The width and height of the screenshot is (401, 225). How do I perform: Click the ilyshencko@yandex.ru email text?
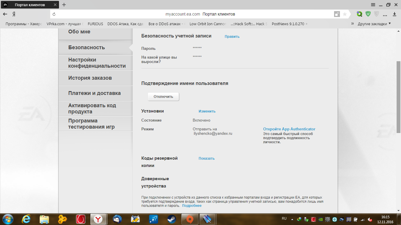213,134
